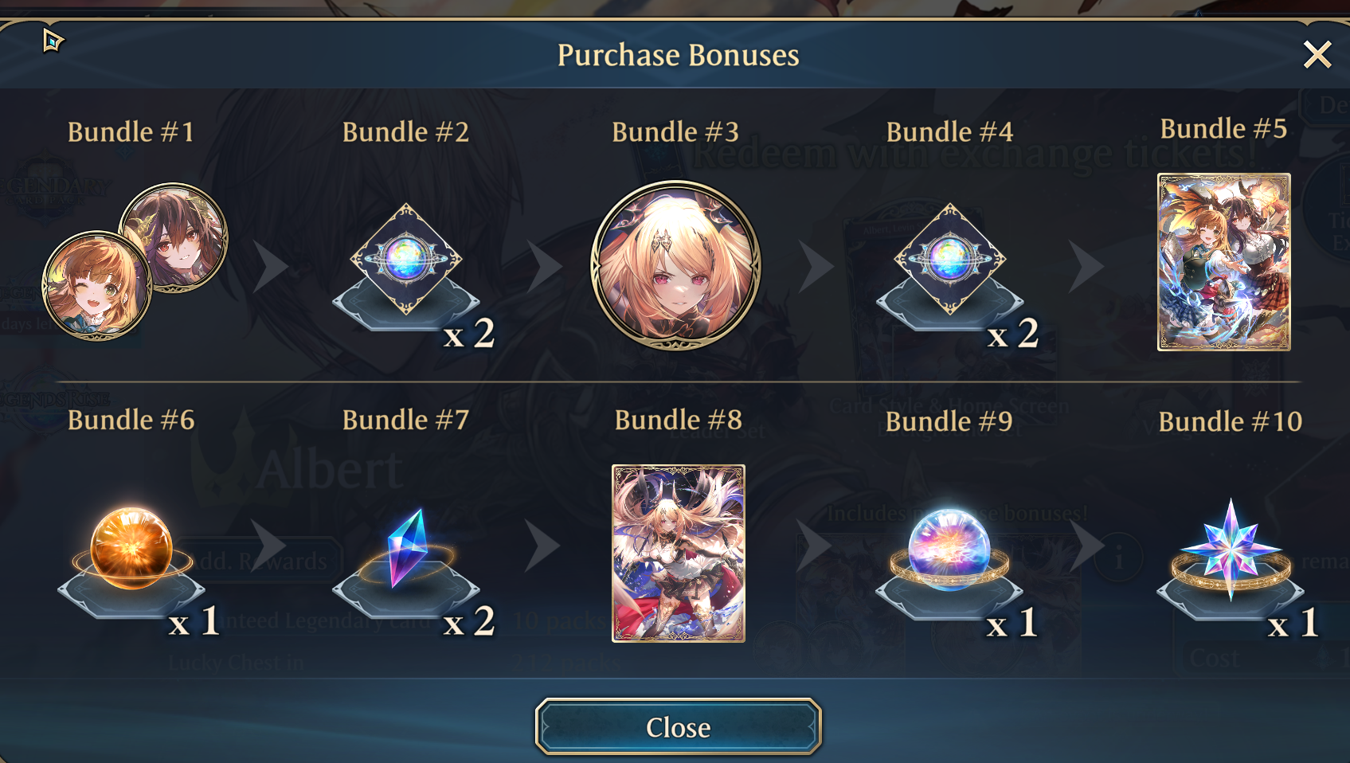The width and height of the screenshot is (1350, 763).
Task: Click the Close button
Action: click(679, 726)
